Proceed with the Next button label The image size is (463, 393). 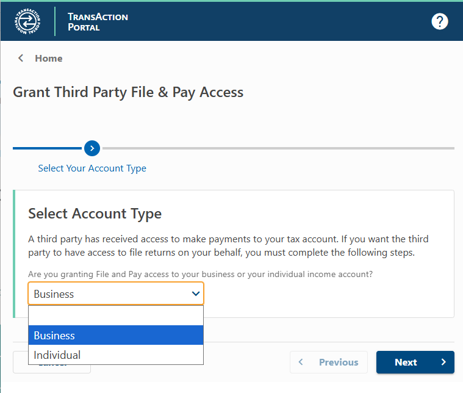tap(406, 362)
